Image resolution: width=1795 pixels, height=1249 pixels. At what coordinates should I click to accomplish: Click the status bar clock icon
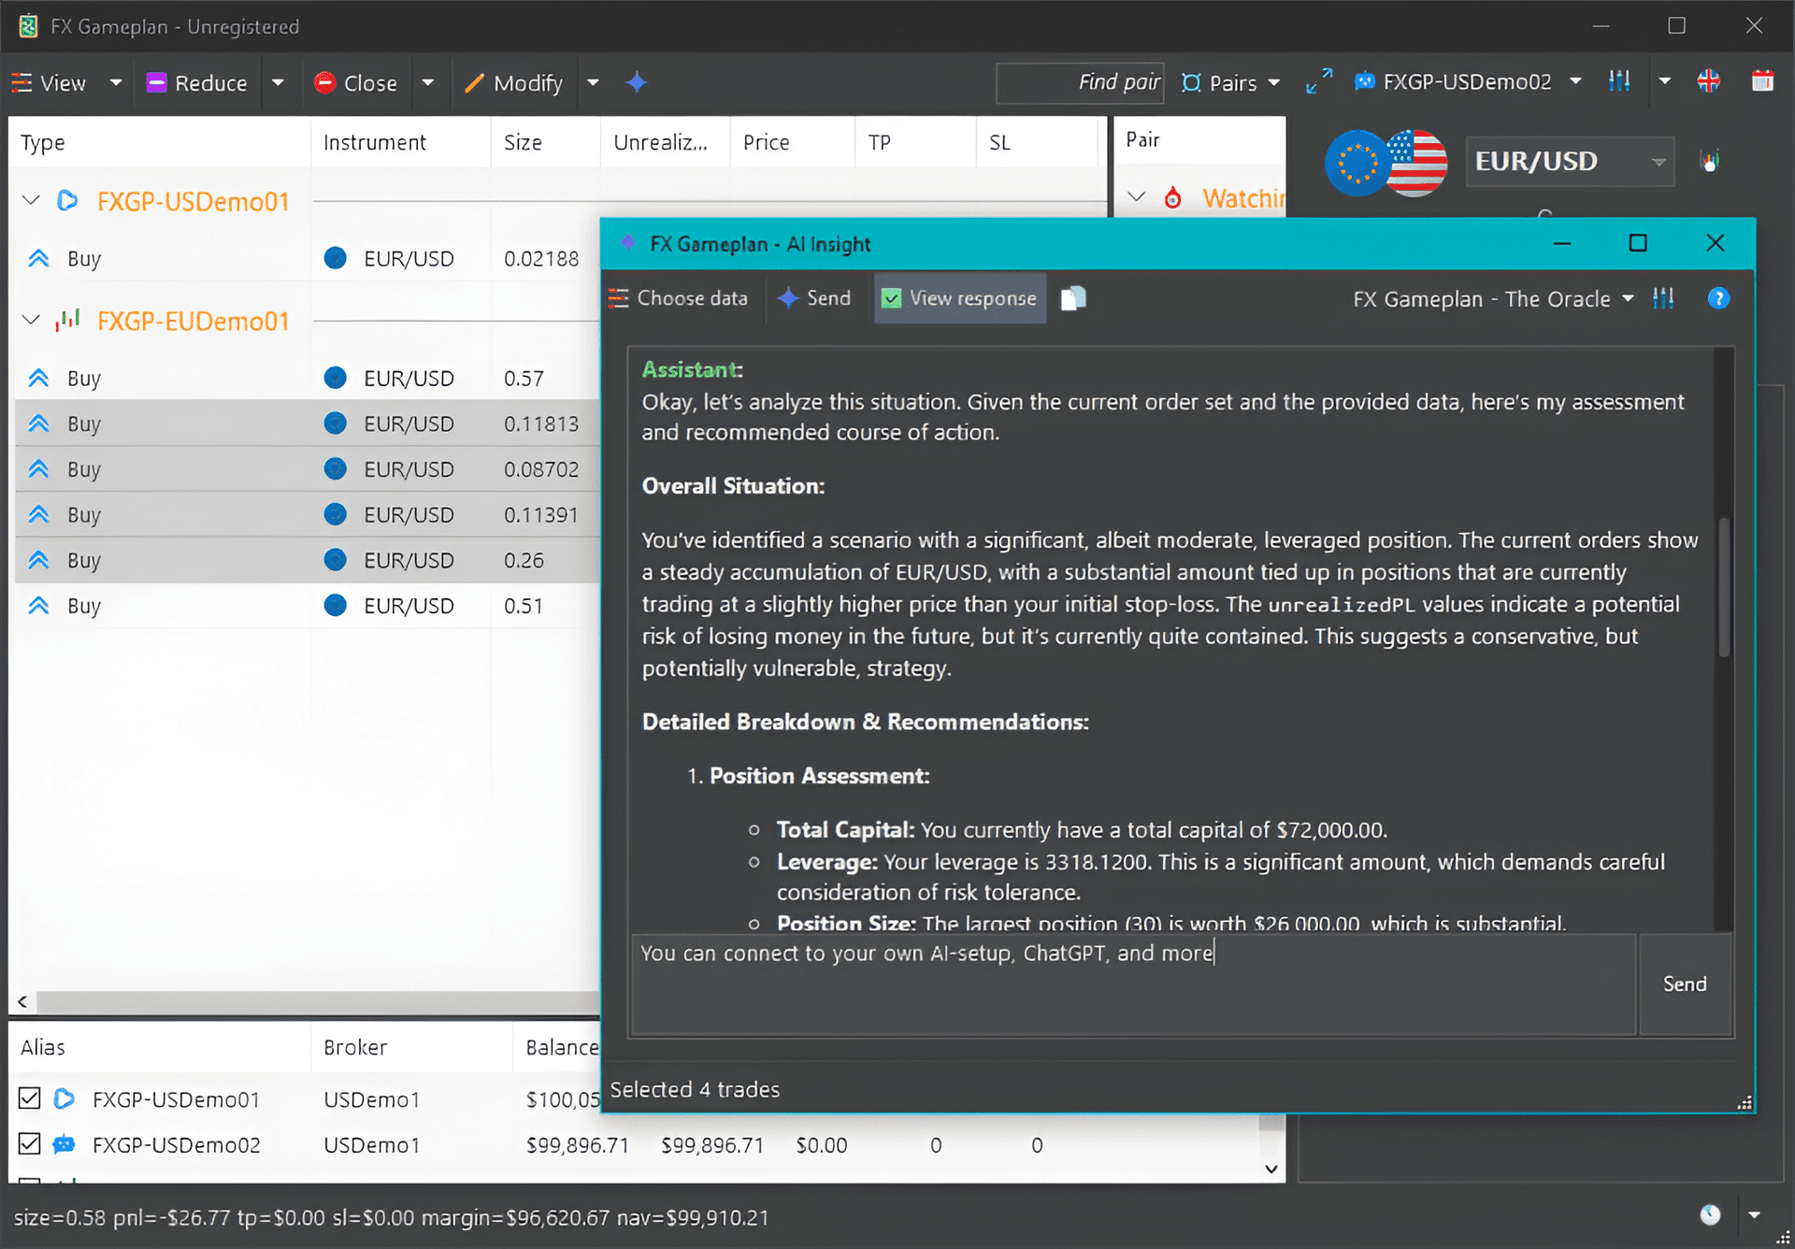coord(1710,1214)
